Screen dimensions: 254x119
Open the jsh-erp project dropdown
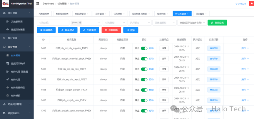pos(86,23)
